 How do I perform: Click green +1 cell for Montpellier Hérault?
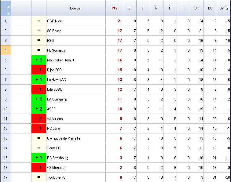[39, 60]
